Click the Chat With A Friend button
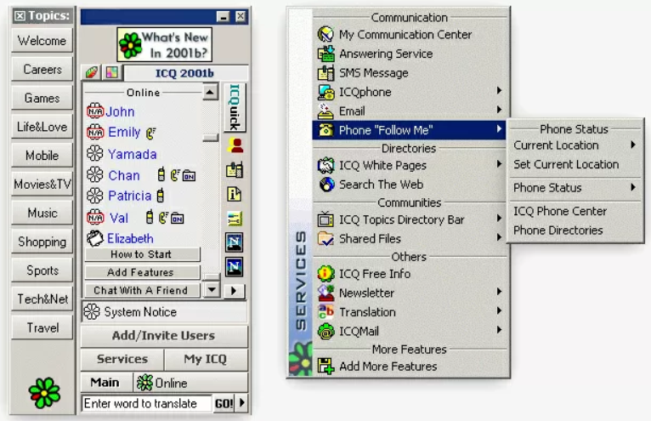Screen dimensions: 651x421 click(142, 291)
